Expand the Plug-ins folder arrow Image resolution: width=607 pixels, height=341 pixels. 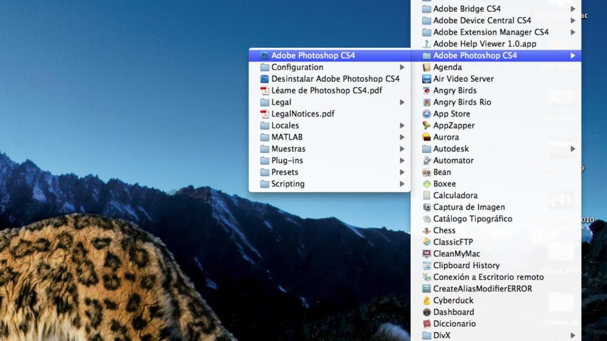pyautogui.click(x=402, y=160)
